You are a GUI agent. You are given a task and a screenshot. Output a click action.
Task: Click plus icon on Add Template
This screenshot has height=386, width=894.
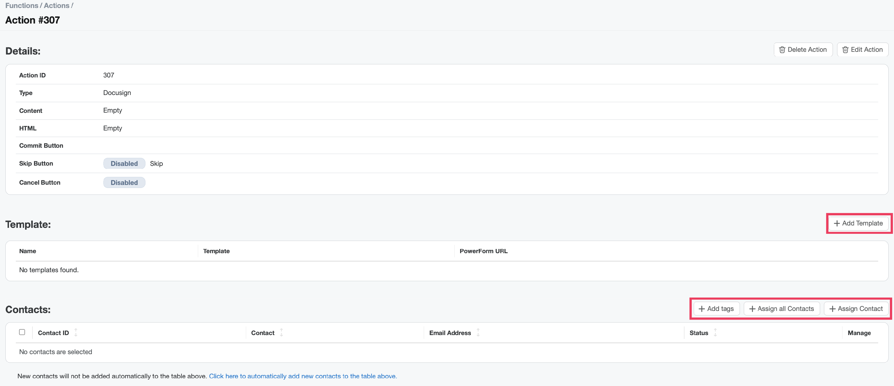837,223
